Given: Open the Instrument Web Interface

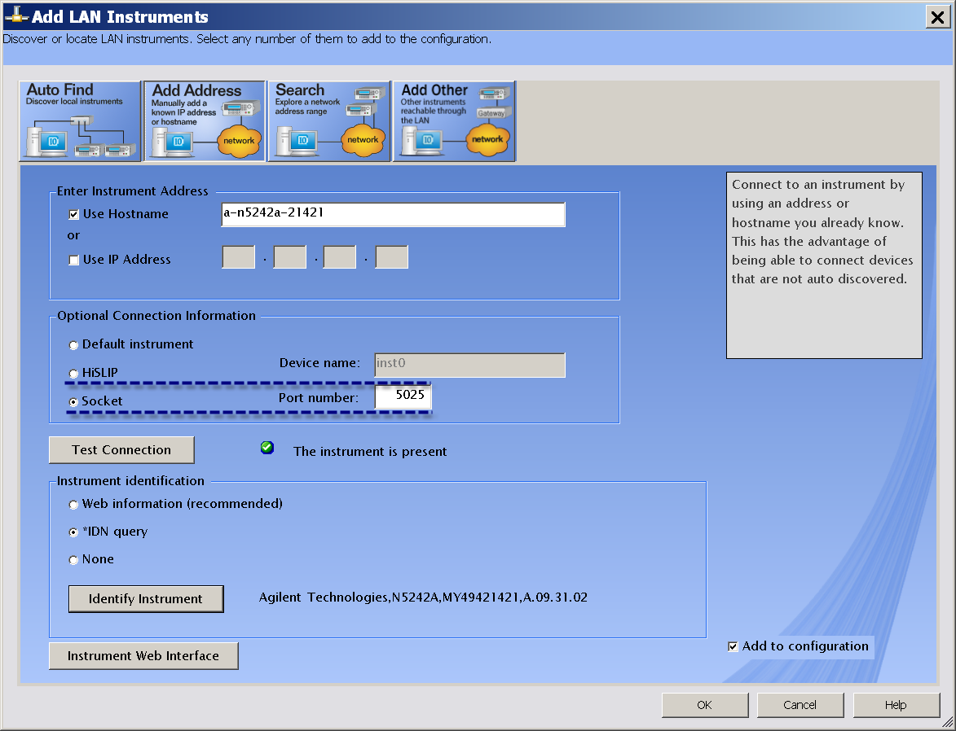Looking at the screenshot, I should coord(143,656).
